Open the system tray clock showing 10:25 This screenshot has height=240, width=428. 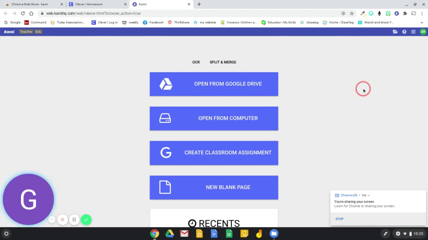[418, 234]
